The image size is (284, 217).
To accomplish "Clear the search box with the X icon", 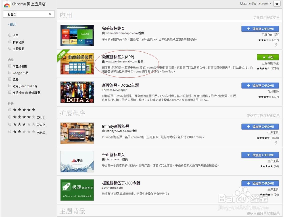I will [x=50, y=14].
